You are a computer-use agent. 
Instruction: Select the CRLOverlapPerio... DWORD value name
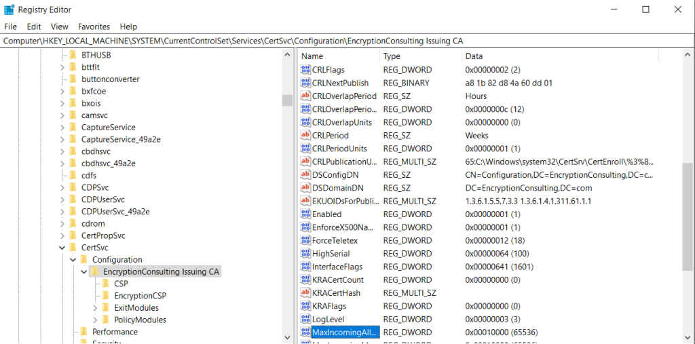[x=344, y=109]
